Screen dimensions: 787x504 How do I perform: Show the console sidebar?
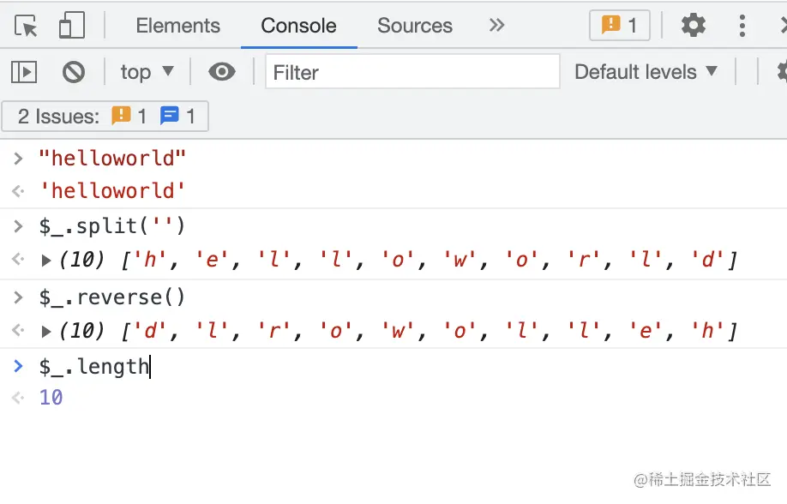[24, 72]
